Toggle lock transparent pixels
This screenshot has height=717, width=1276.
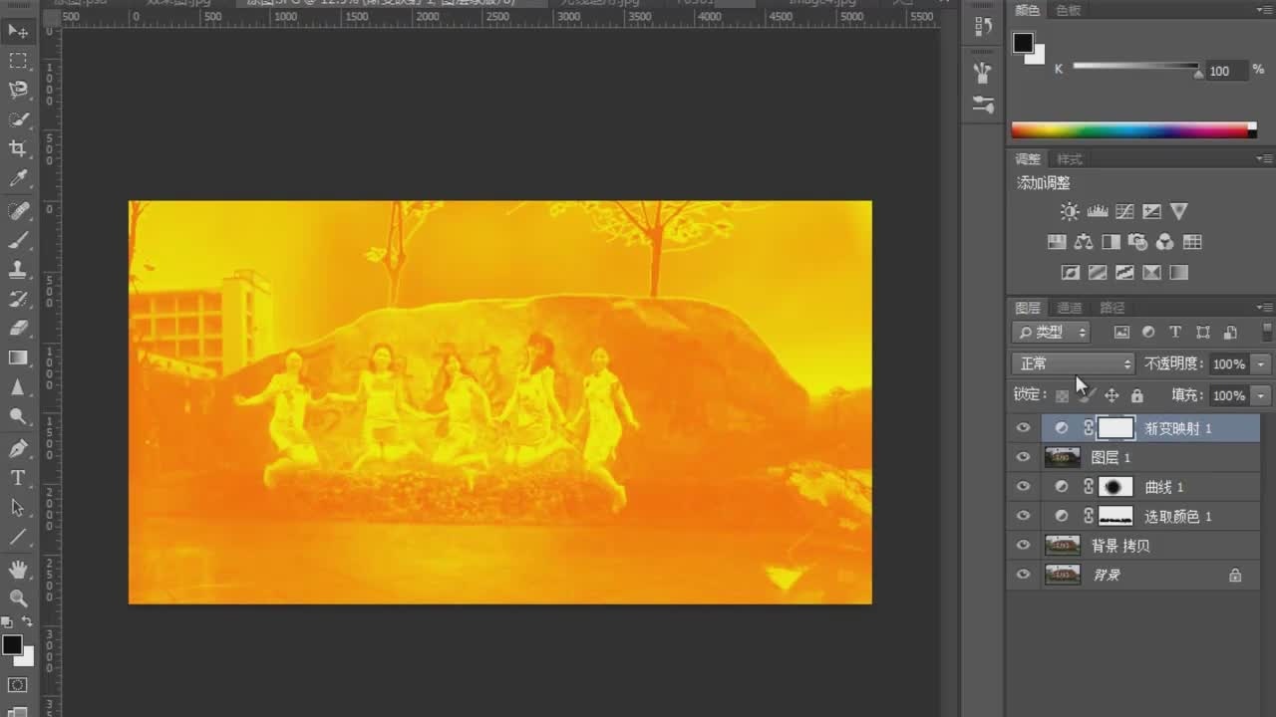(1063, 395)
